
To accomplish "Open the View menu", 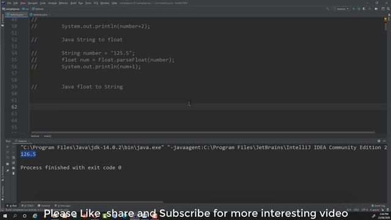I will point(23,3).
